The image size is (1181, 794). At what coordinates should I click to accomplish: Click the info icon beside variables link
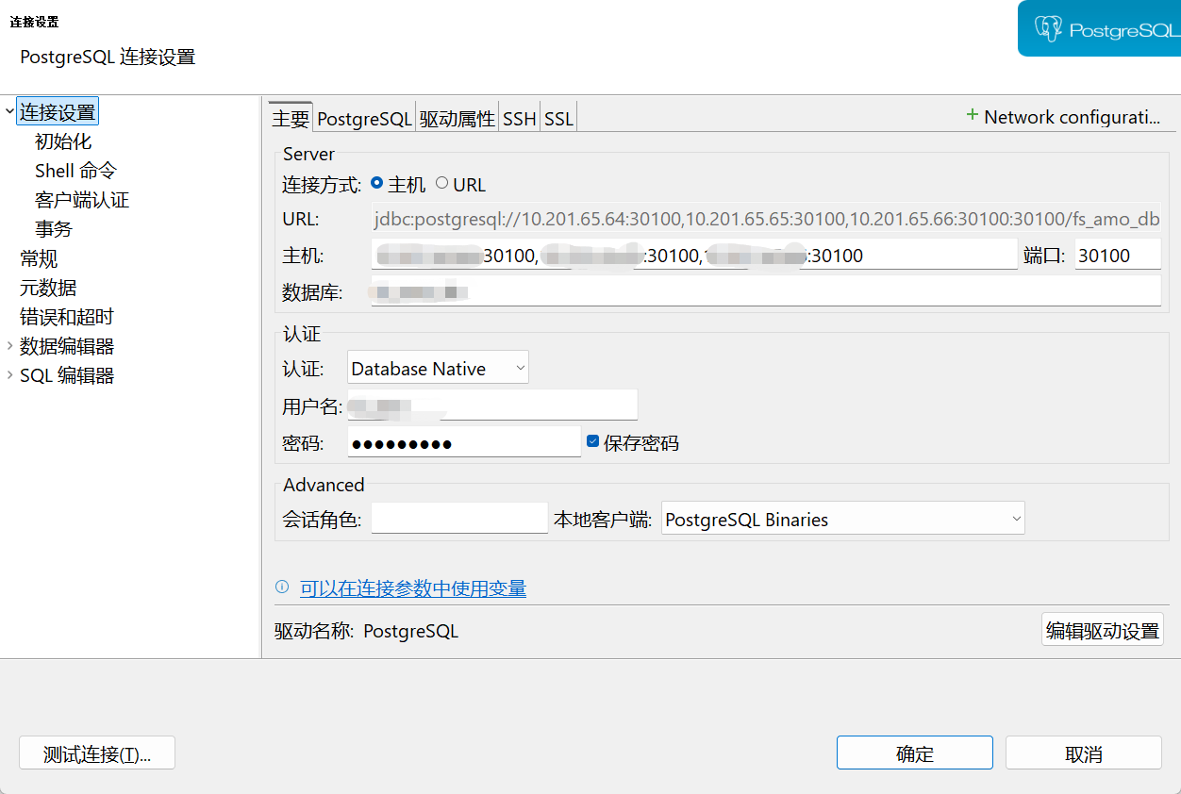(x=281, y=587)
